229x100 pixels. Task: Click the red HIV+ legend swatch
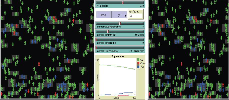138,63
